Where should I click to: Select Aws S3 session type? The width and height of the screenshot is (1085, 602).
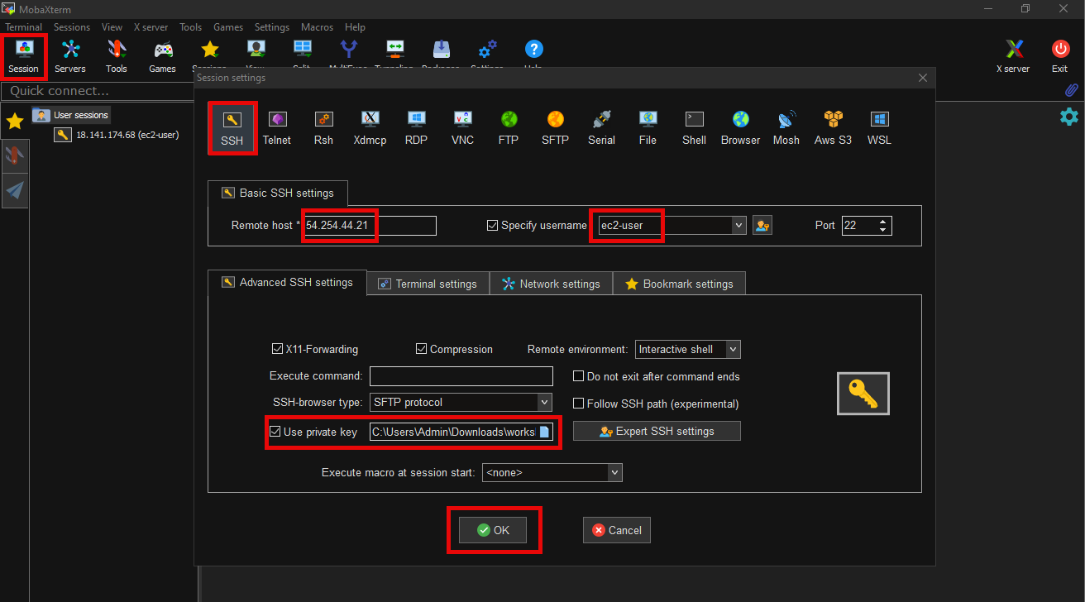click(833, 128)
